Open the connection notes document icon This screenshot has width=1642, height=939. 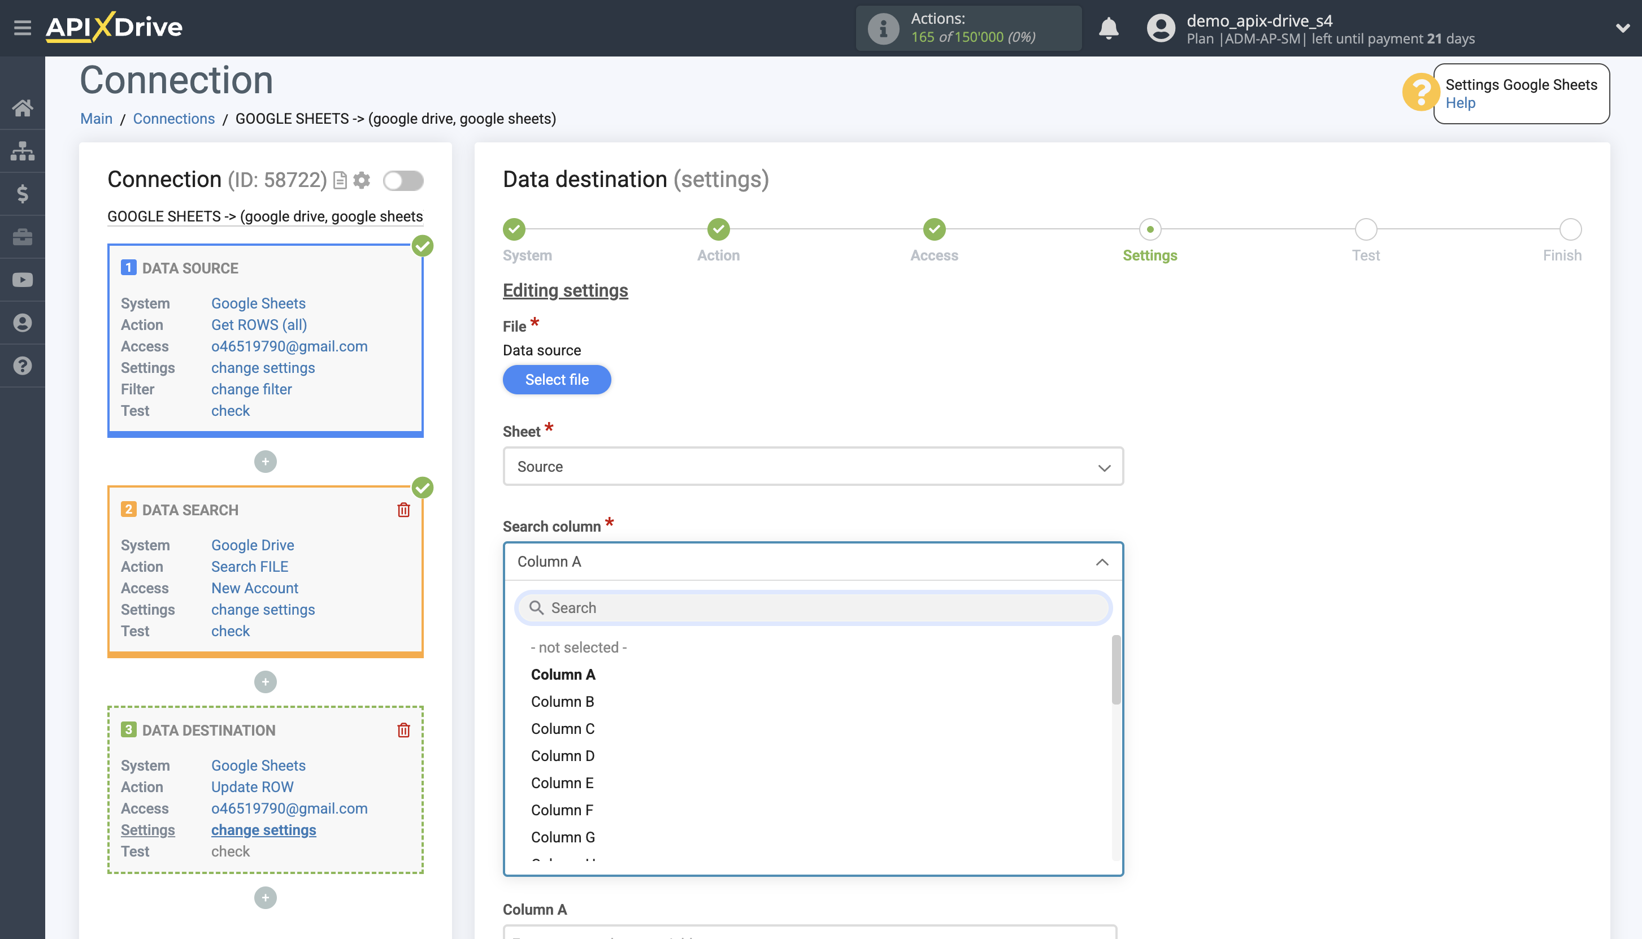click(340, 181)
